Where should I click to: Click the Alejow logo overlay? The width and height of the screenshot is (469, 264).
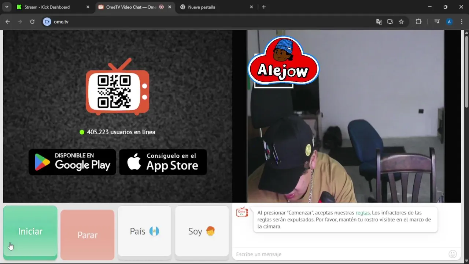point(283,60)
